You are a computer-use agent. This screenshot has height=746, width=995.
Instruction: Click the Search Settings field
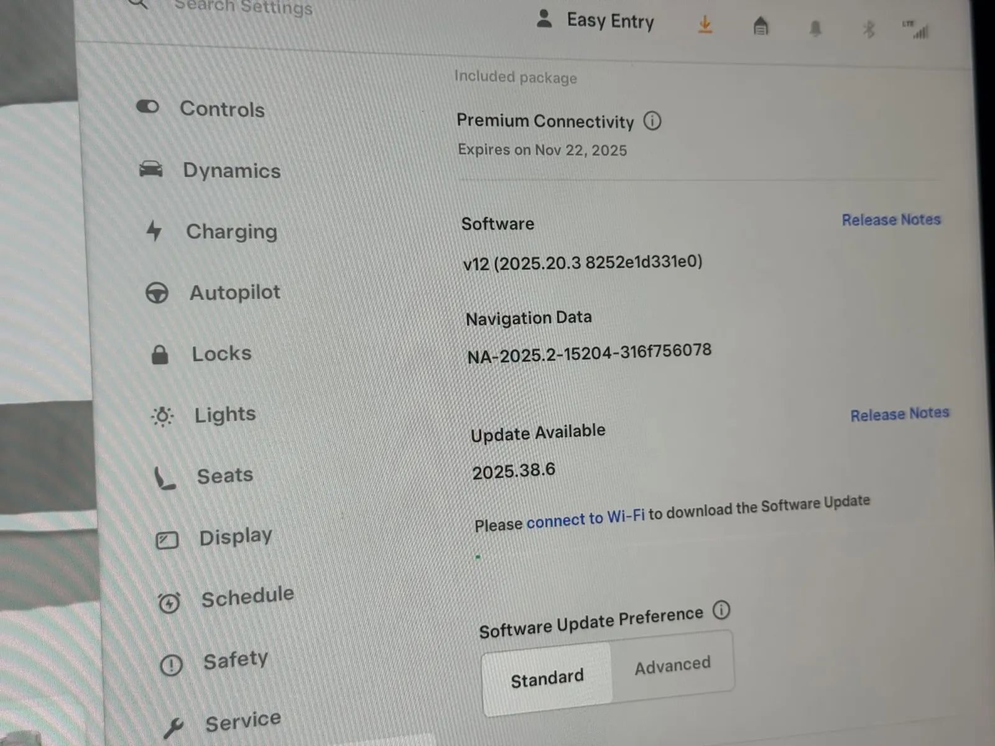[x=243, y=7]
